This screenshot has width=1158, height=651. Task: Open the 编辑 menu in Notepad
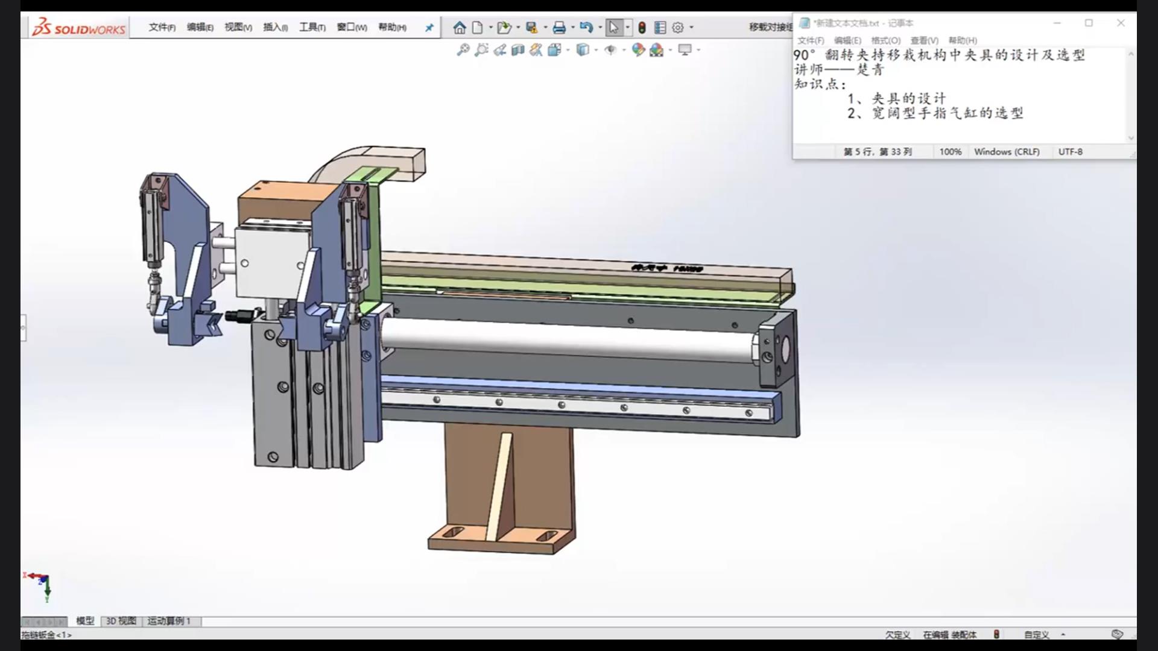847,40
